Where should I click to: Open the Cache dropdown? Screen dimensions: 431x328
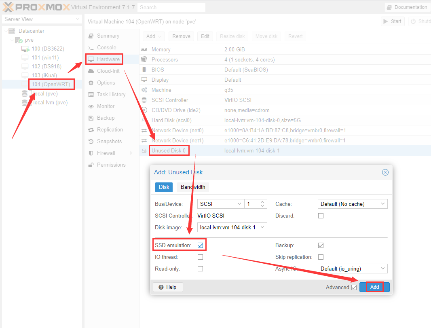pos(352,204)
